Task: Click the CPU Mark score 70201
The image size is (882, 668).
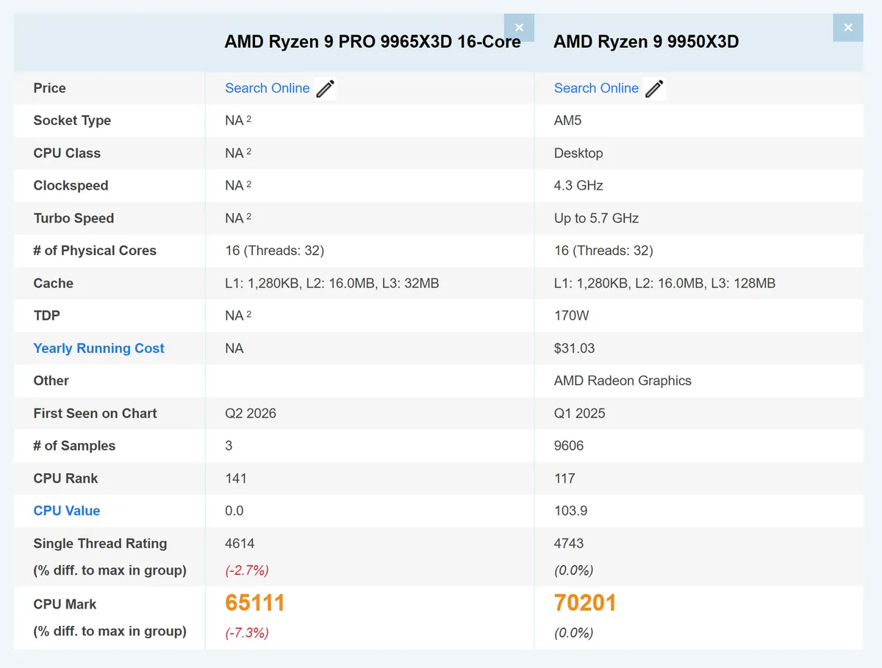Action: click(x=585, y=603)
